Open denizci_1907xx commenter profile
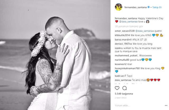This screenshot has width=169, height=110. pos(123,44)
